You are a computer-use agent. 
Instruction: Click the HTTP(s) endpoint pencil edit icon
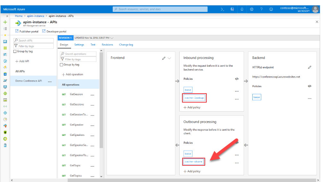pyautogui.click(x=310, y=67)
